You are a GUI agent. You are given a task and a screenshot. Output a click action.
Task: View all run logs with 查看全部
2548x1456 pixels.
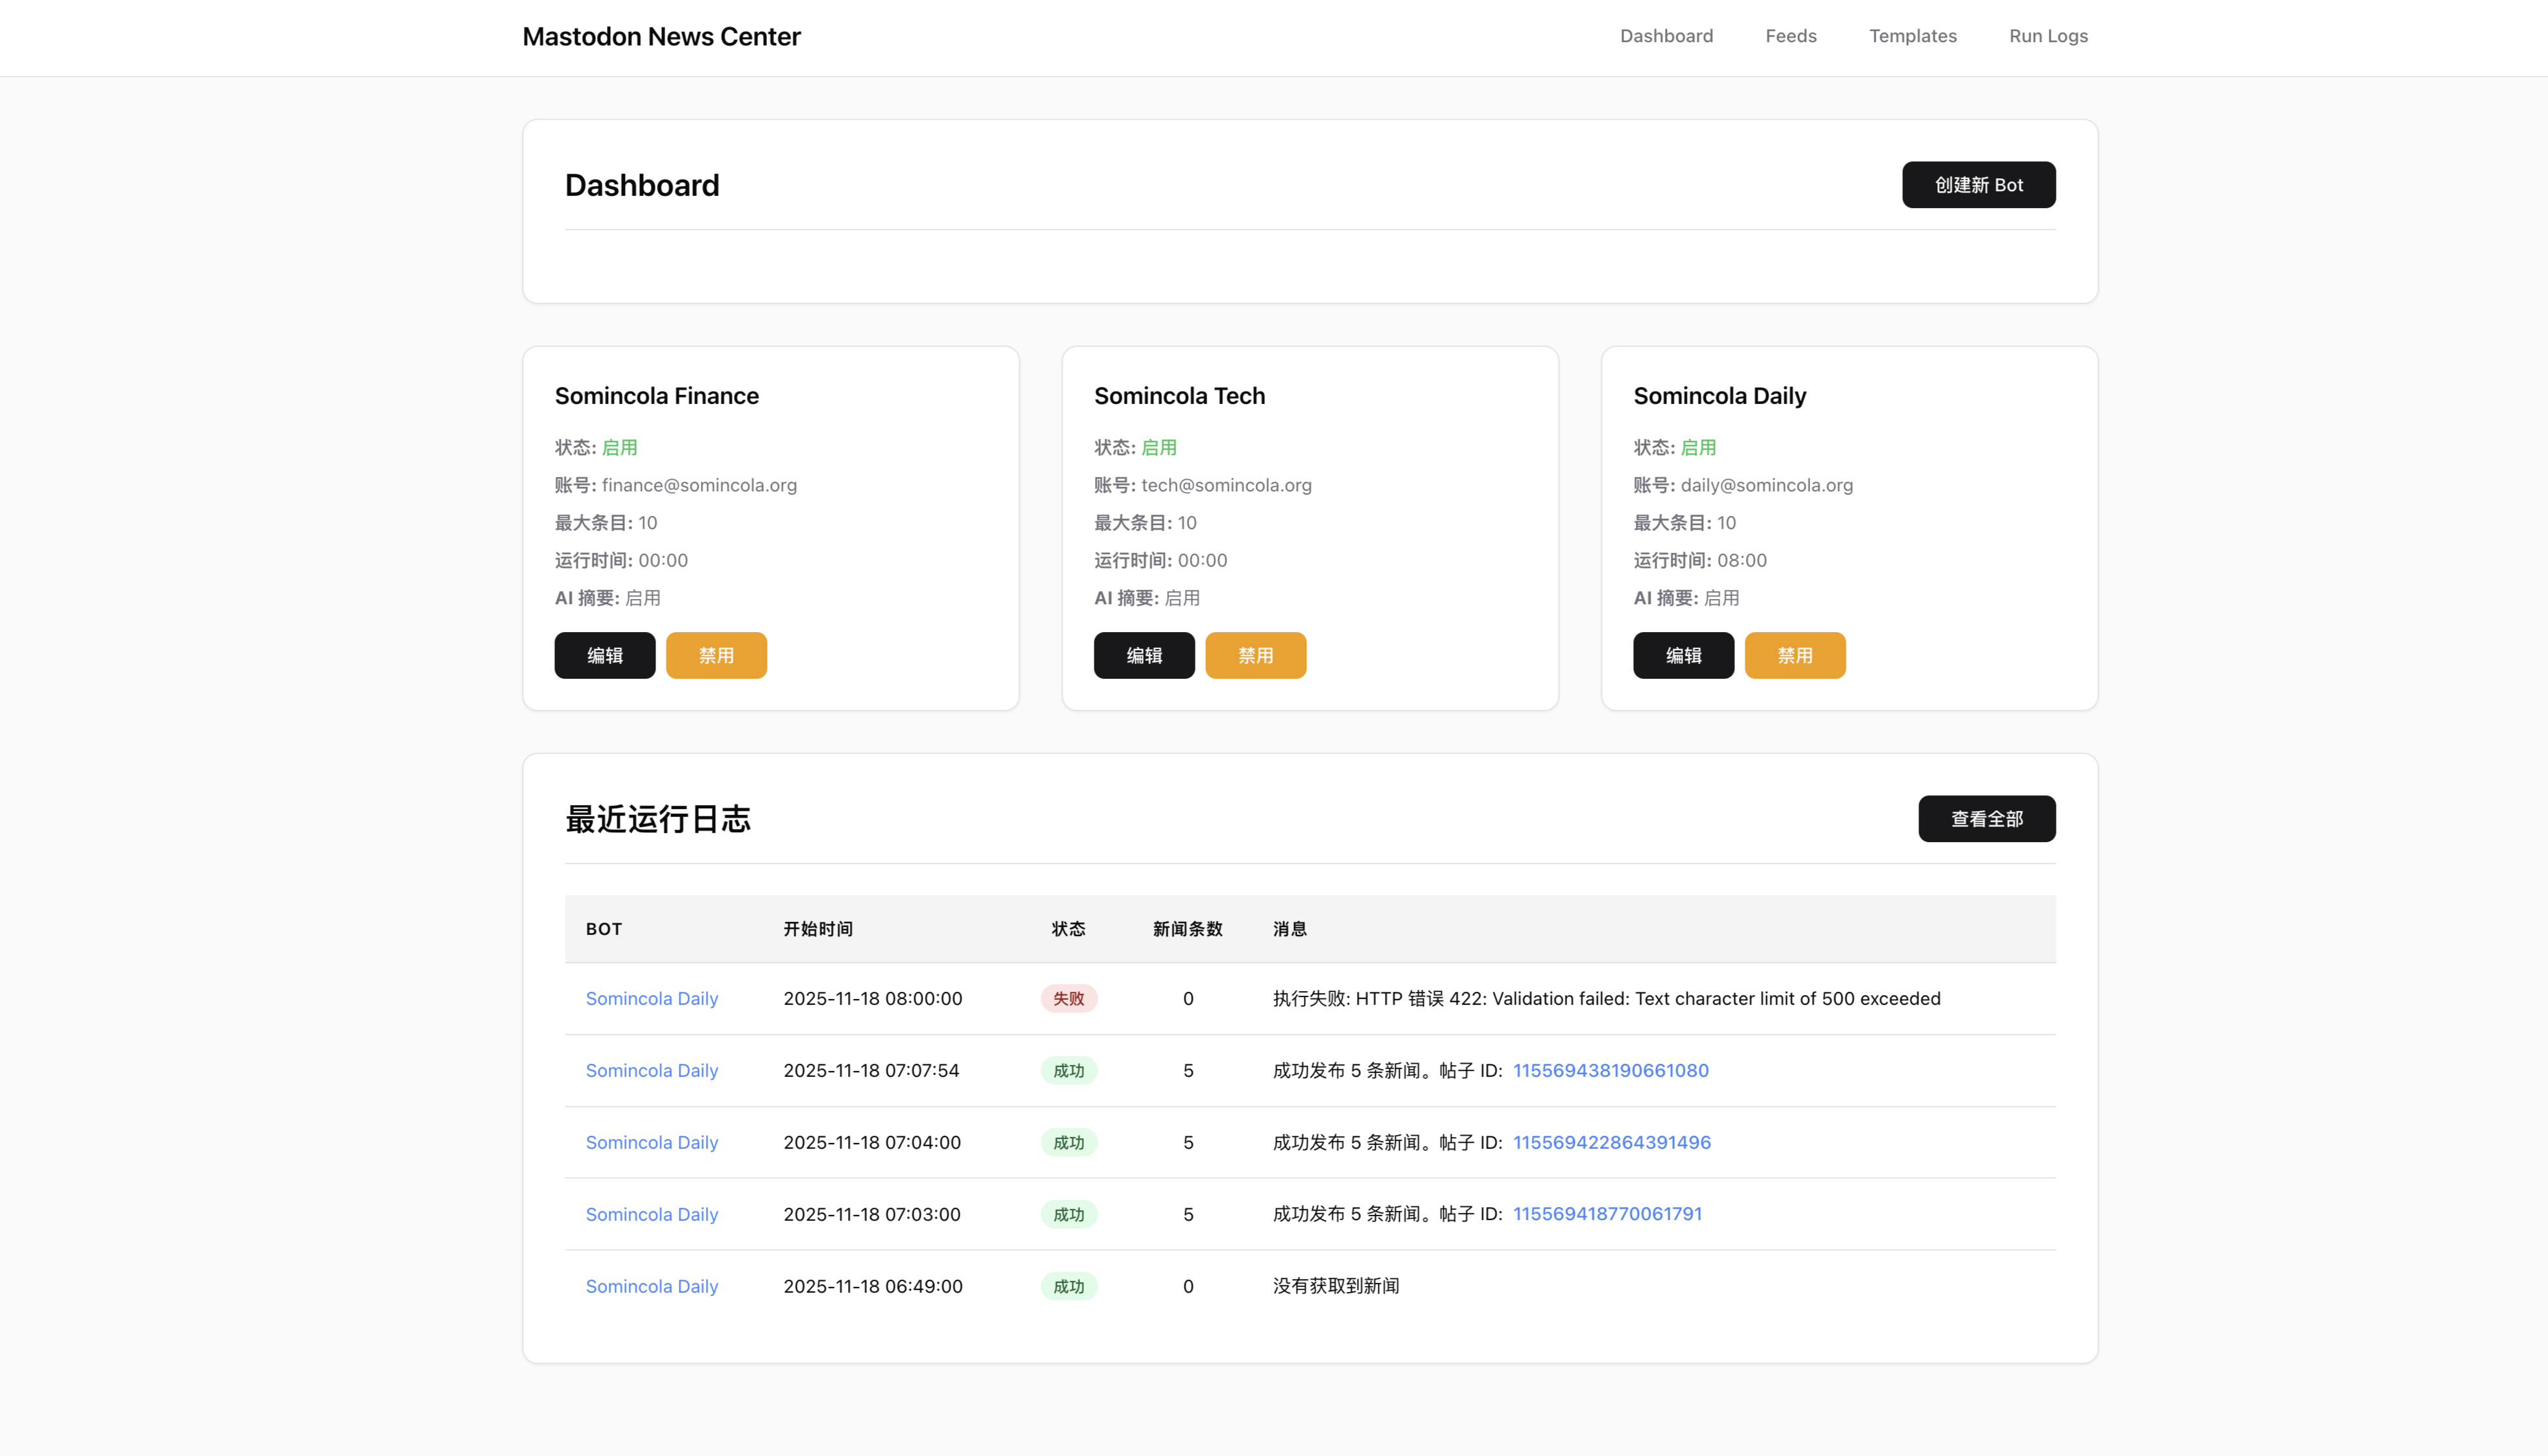[1986, 818]
